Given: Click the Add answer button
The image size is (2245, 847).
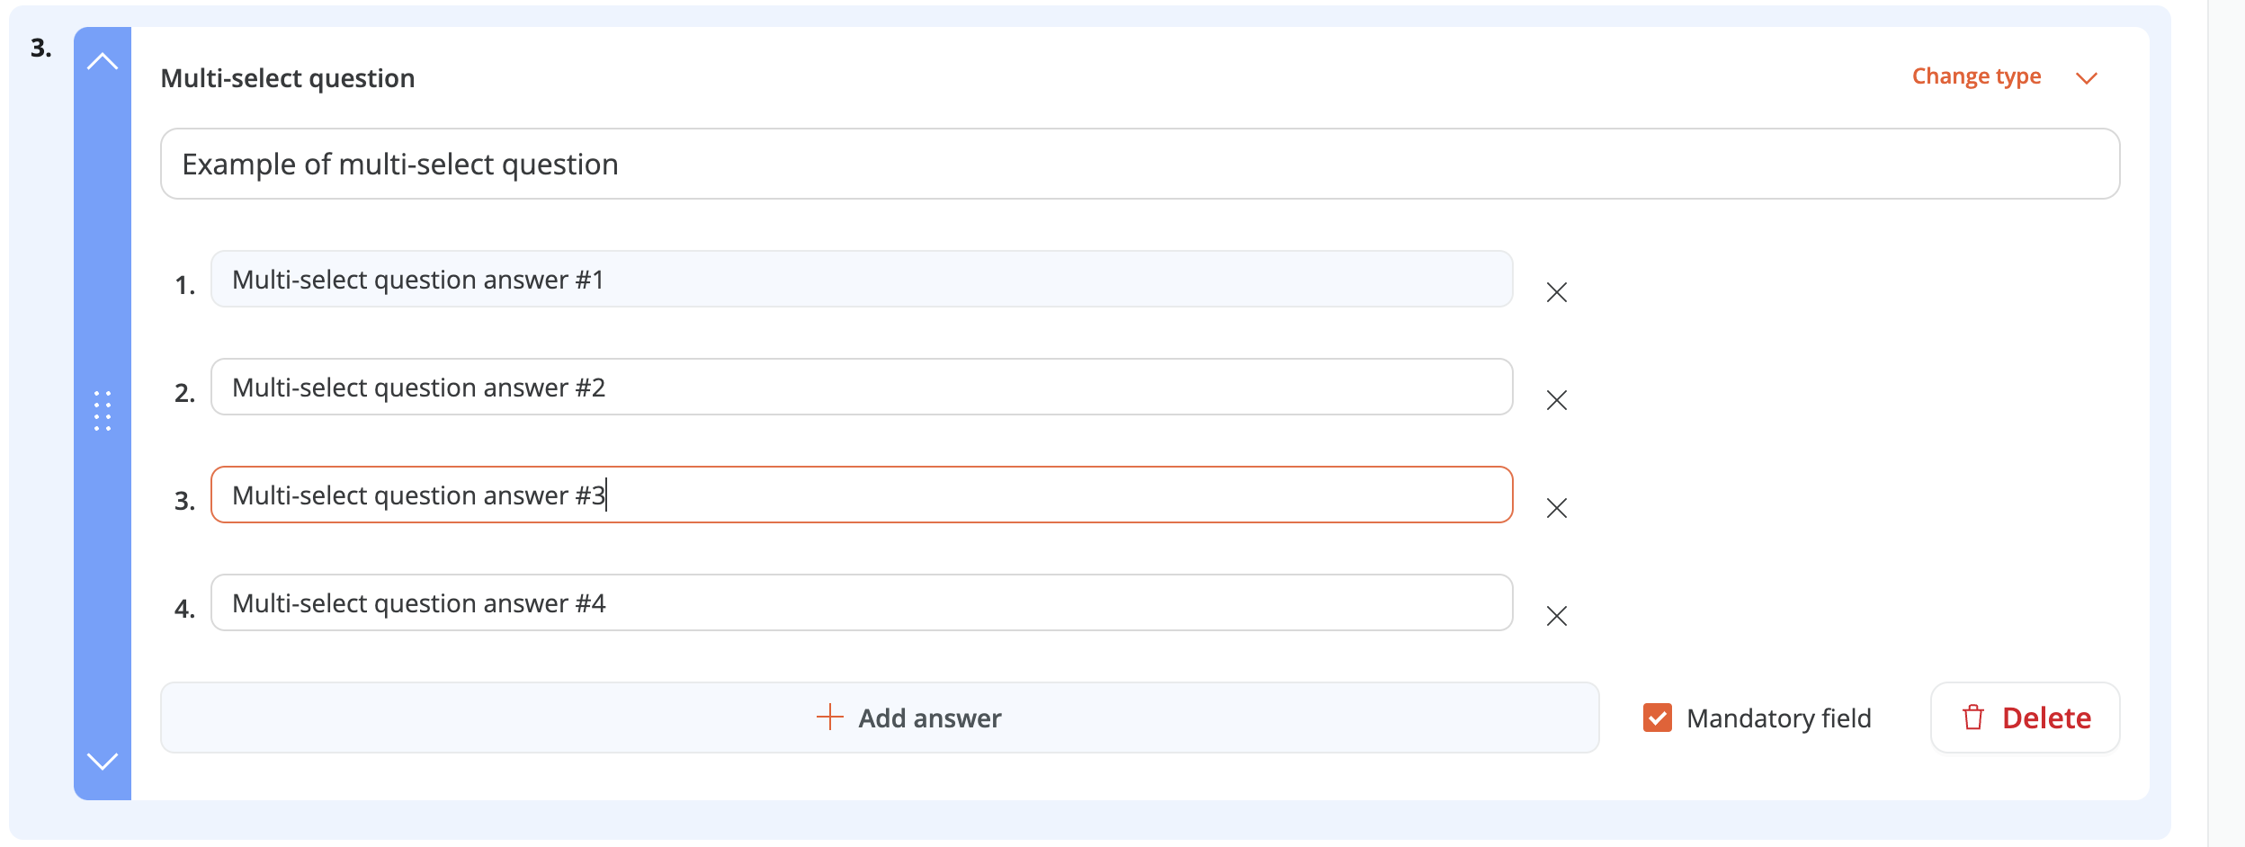Looking at the screenshot, I should pos(880,718).
